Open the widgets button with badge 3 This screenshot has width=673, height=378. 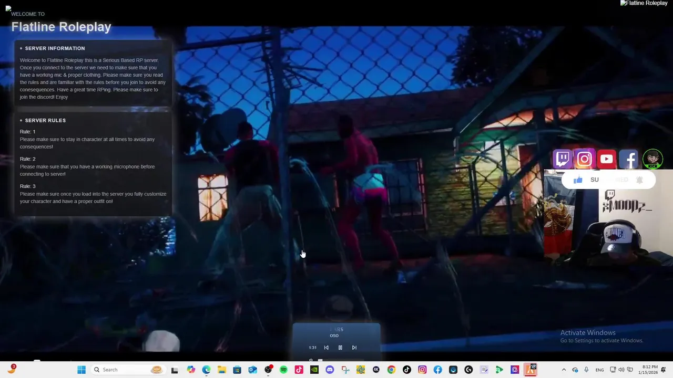[12, 370]
